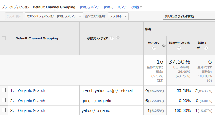Click the 集客 column group header
The width and height of the screenshot is (215, 116).
click(148, 29)
